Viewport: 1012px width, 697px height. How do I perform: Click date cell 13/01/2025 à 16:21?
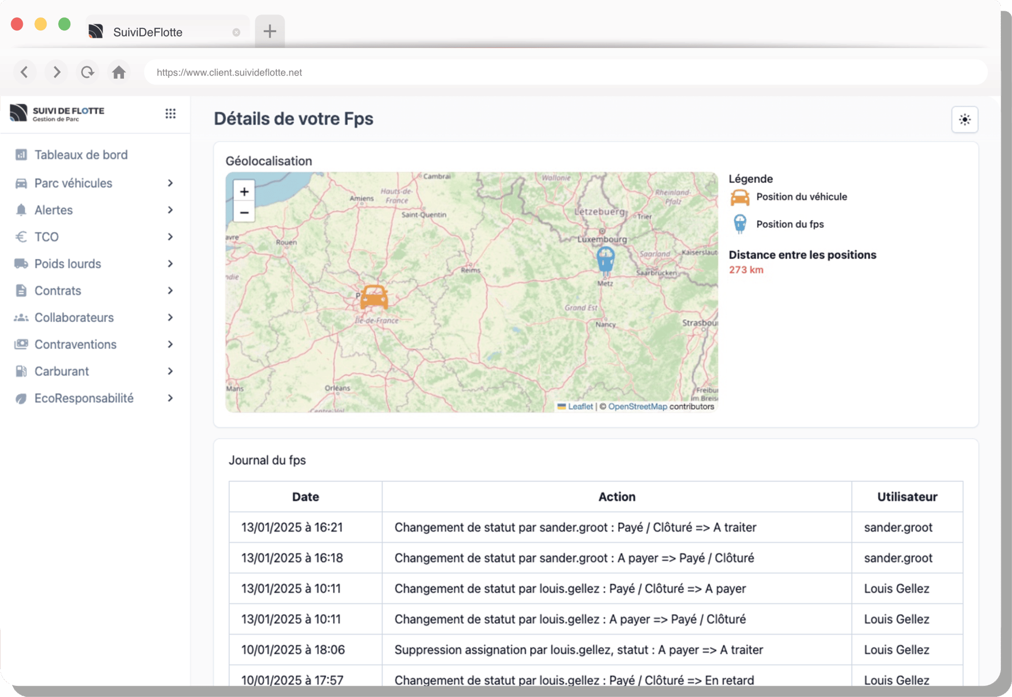(x=306, y=527)
